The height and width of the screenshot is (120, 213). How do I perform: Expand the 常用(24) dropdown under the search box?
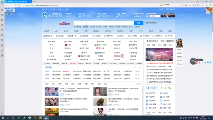(138, 27)
